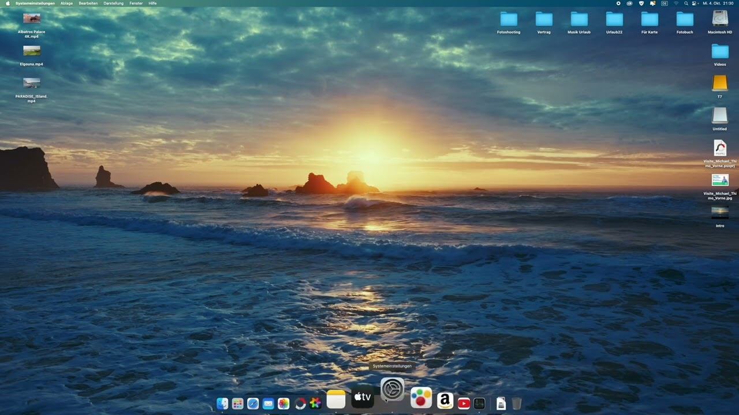Open the Creative Cloud menu bar icon

pyautogui.click(x=629, y=3)
